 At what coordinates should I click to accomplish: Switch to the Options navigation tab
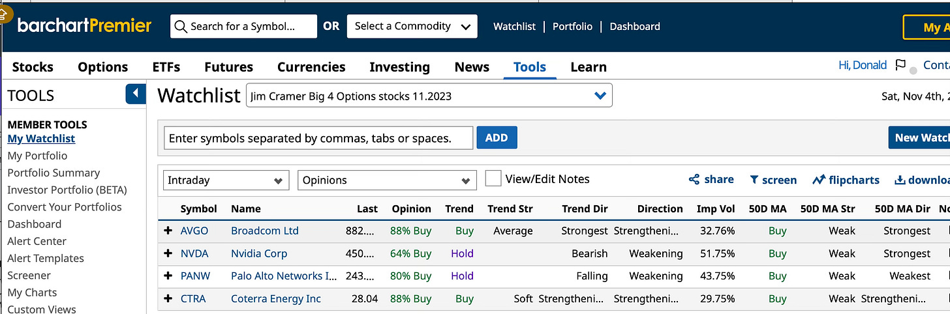(x=102, y=67)
